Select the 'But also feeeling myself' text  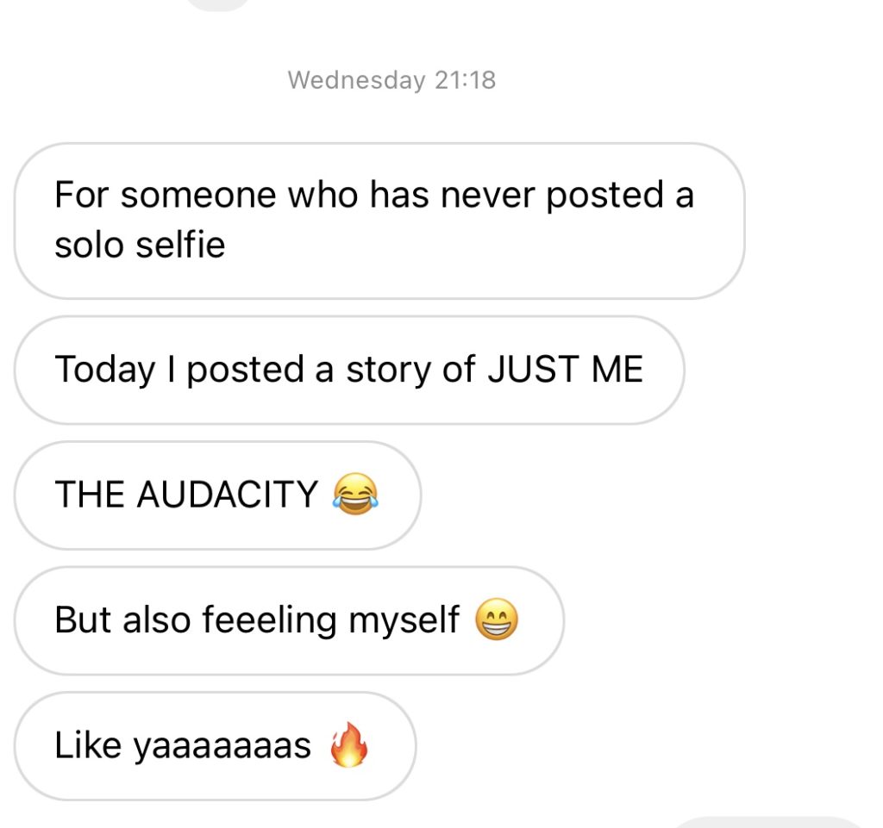coord(257,620)
